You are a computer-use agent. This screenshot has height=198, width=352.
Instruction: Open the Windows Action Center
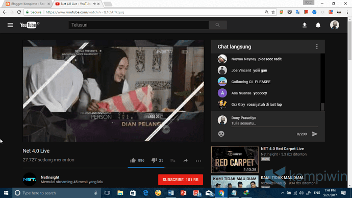coord(343,193)
